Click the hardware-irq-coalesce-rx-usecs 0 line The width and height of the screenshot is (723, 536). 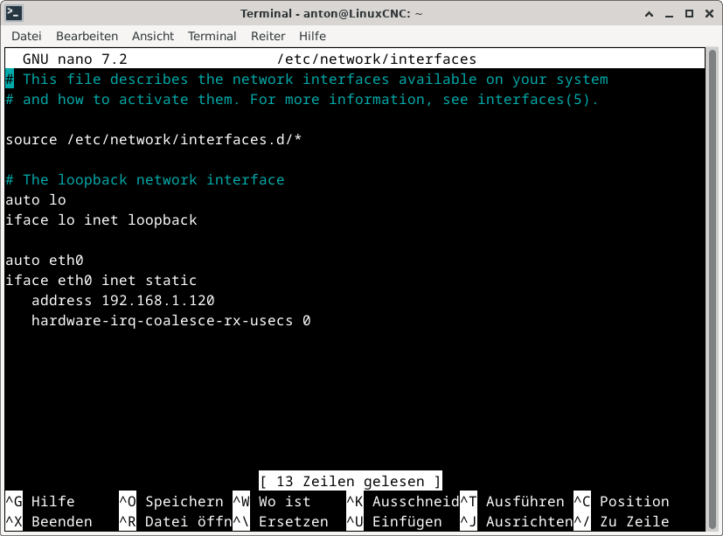171,321
